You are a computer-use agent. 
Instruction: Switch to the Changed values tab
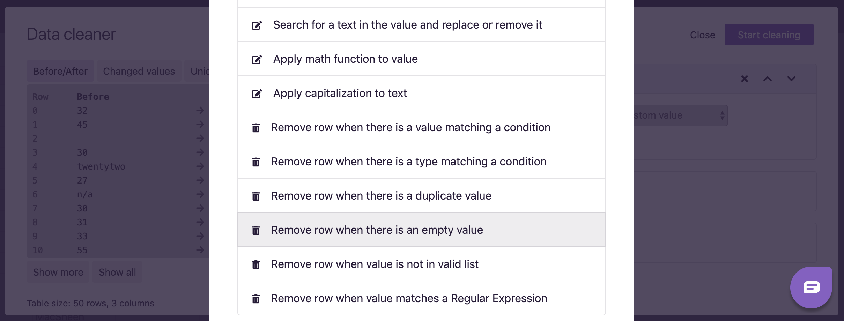pyautogui.click(x=139, y=71)
